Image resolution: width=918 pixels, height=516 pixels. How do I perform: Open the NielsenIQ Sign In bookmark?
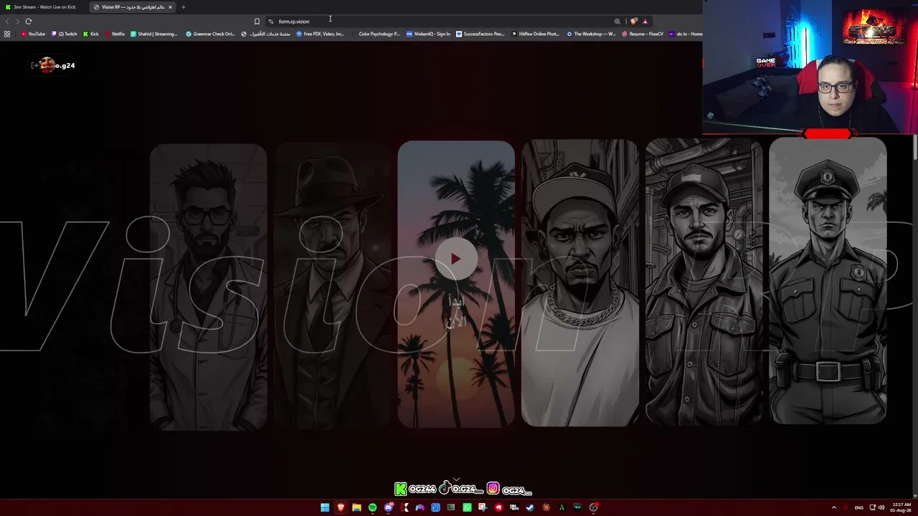pos(428,34)
